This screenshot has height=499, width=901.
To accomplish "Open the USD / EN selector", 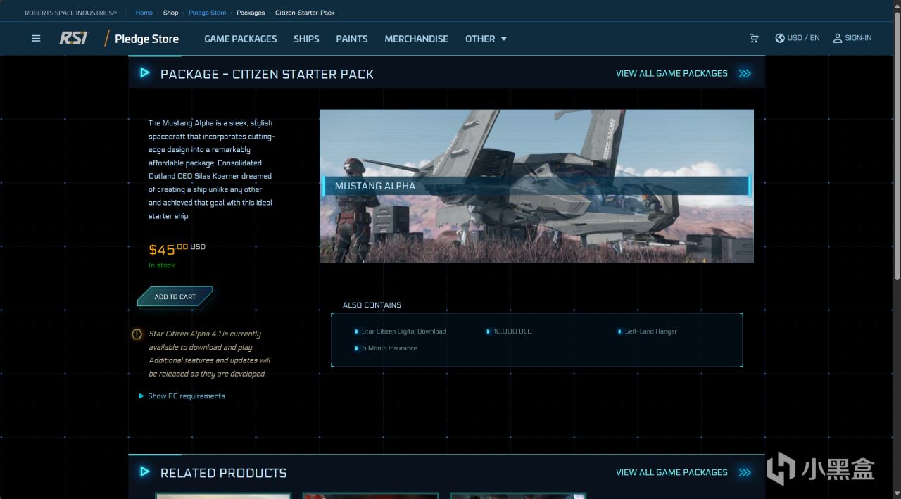I will click(798, 38).
